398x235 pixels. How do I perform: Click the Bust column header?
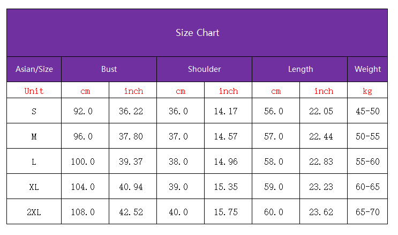point(109,69)
